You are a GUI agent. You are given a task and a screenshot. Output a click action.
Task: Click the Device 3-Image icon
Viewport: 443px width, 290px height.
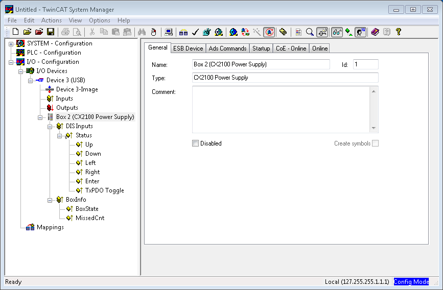point(50,89)
